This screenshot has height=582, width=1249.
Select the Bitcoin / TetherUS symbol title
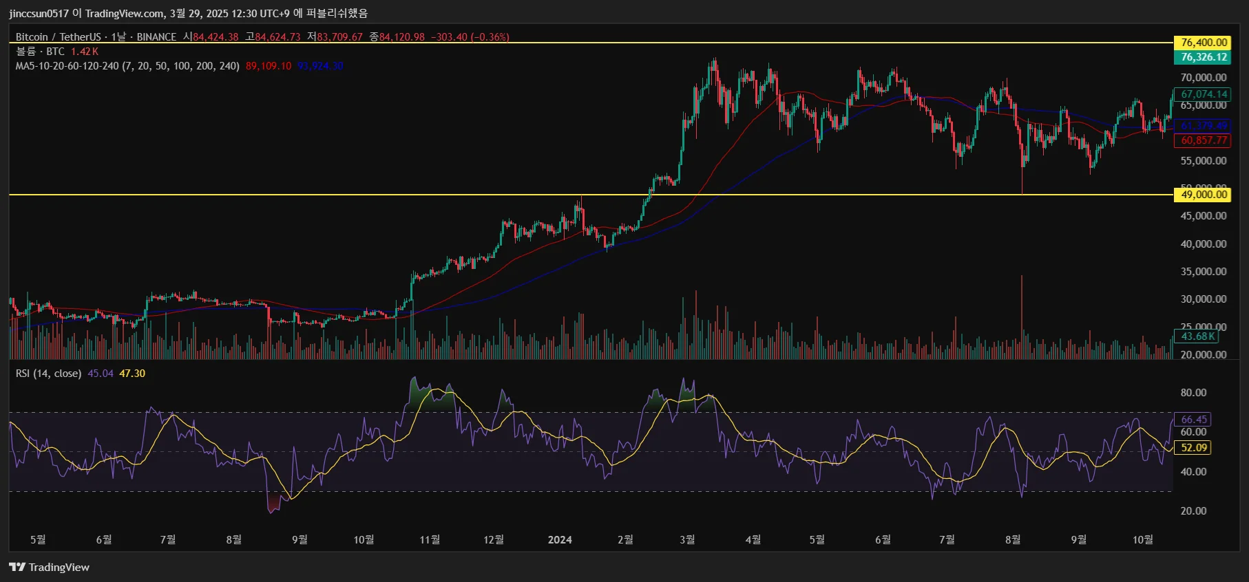[x=59, y=37]
